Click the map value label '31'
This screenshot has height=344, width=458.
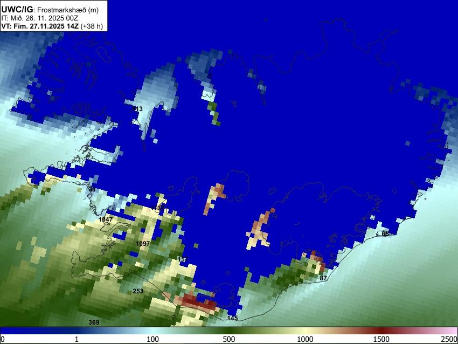coord(92,189)
